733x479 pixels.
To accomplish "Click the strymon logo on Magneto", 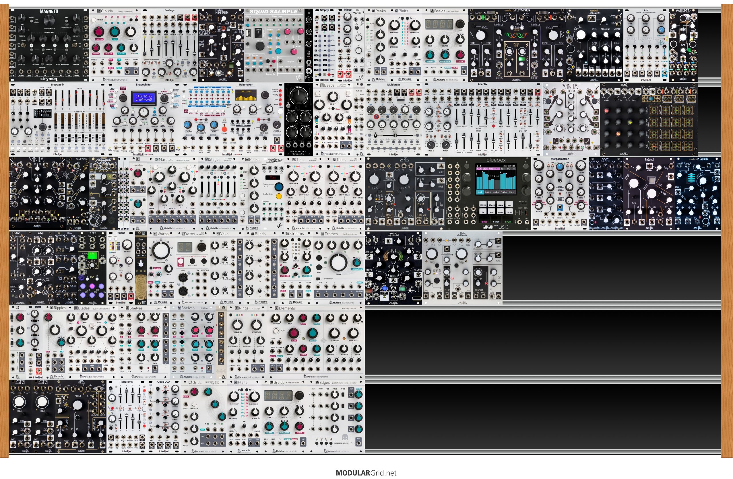I will [x=49, y=79].
